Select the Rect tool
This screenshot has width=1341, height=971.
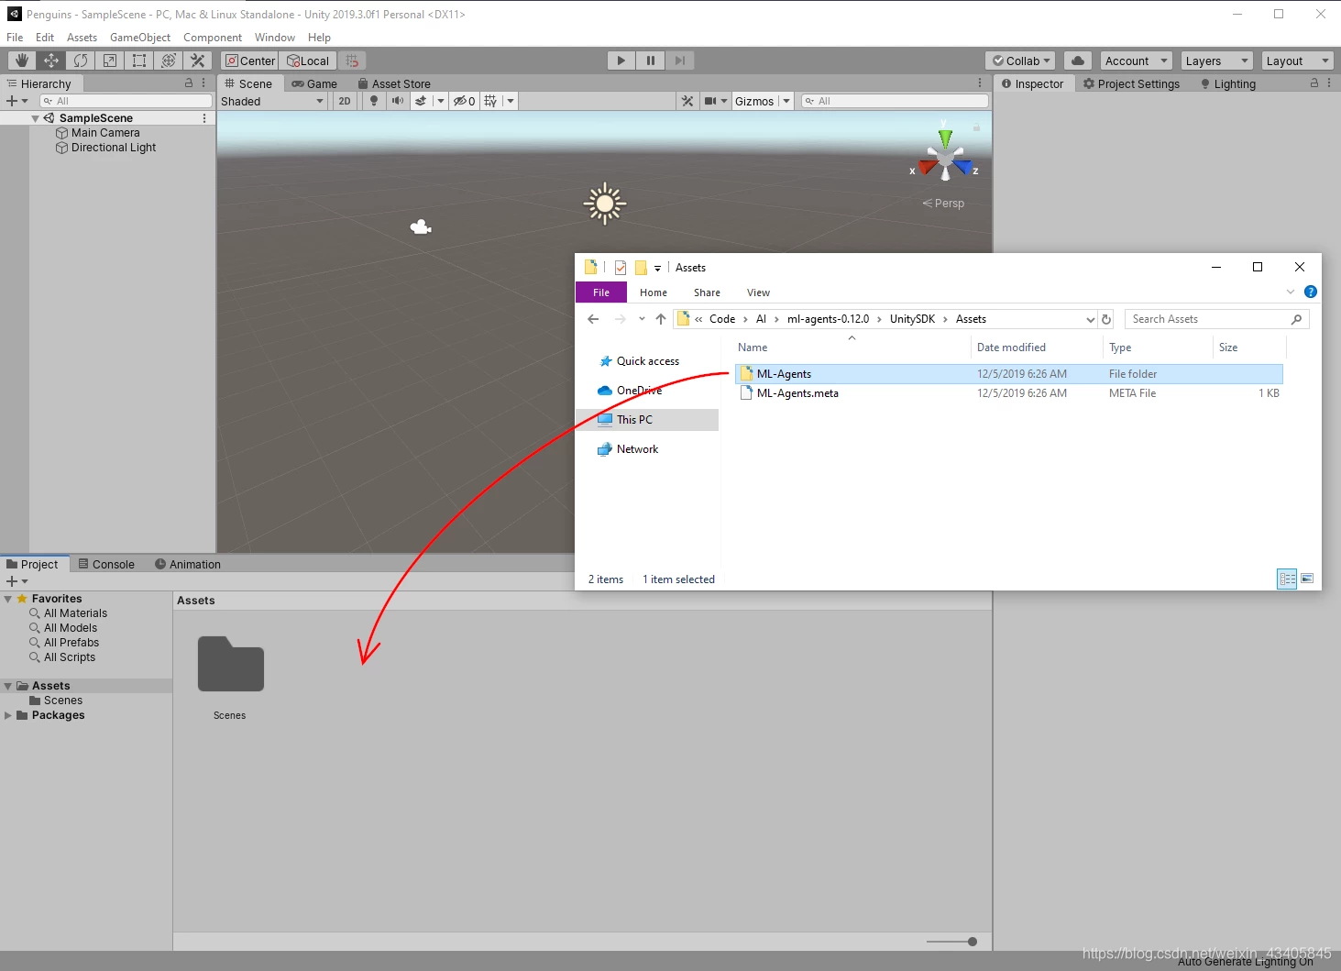[x=139, y=61]
